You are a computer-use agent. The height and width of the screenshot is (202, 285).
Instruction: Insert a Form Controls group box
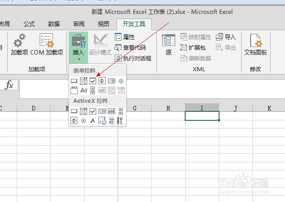tap(74, 90)
